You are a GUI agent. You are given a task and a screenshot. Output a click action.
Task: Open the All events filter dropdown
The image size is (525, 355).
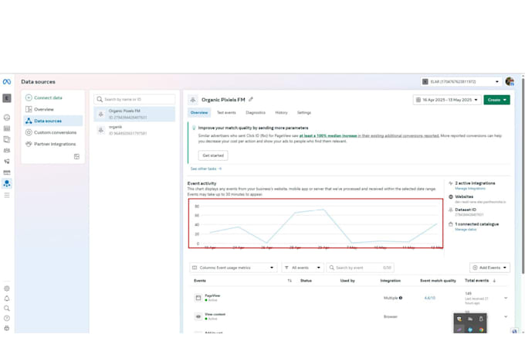coord(303,268)
